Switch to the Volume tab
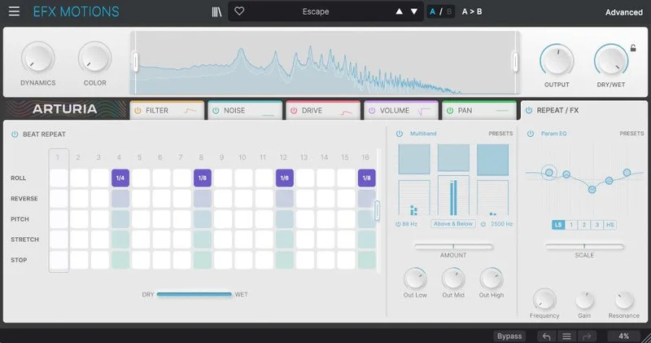The height and width of the screenshot is (343, 651). pos(401,110)
